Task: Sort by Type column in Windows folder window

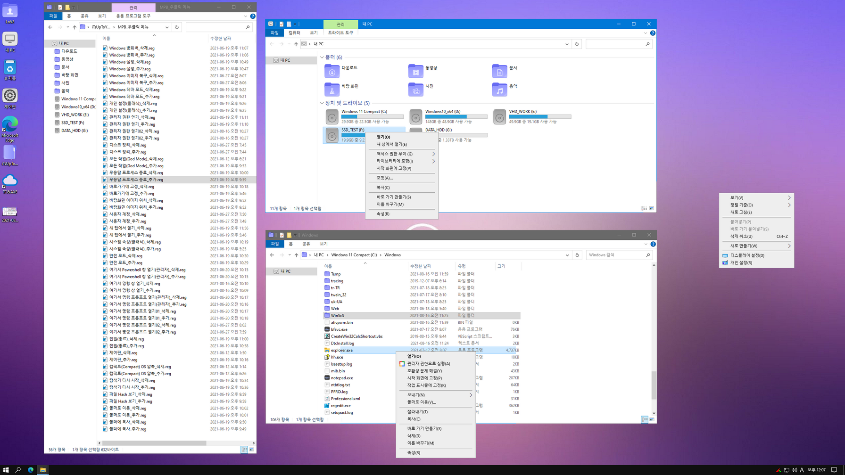Action: (474, 266)
